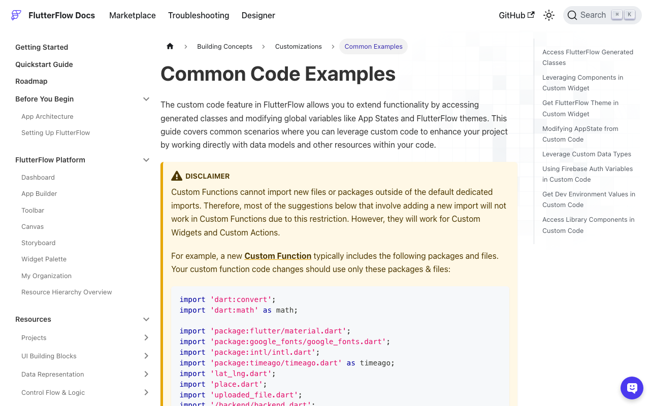
Task: Click the FlutterFlow logo icon
Action: click(x=16, y=15)
